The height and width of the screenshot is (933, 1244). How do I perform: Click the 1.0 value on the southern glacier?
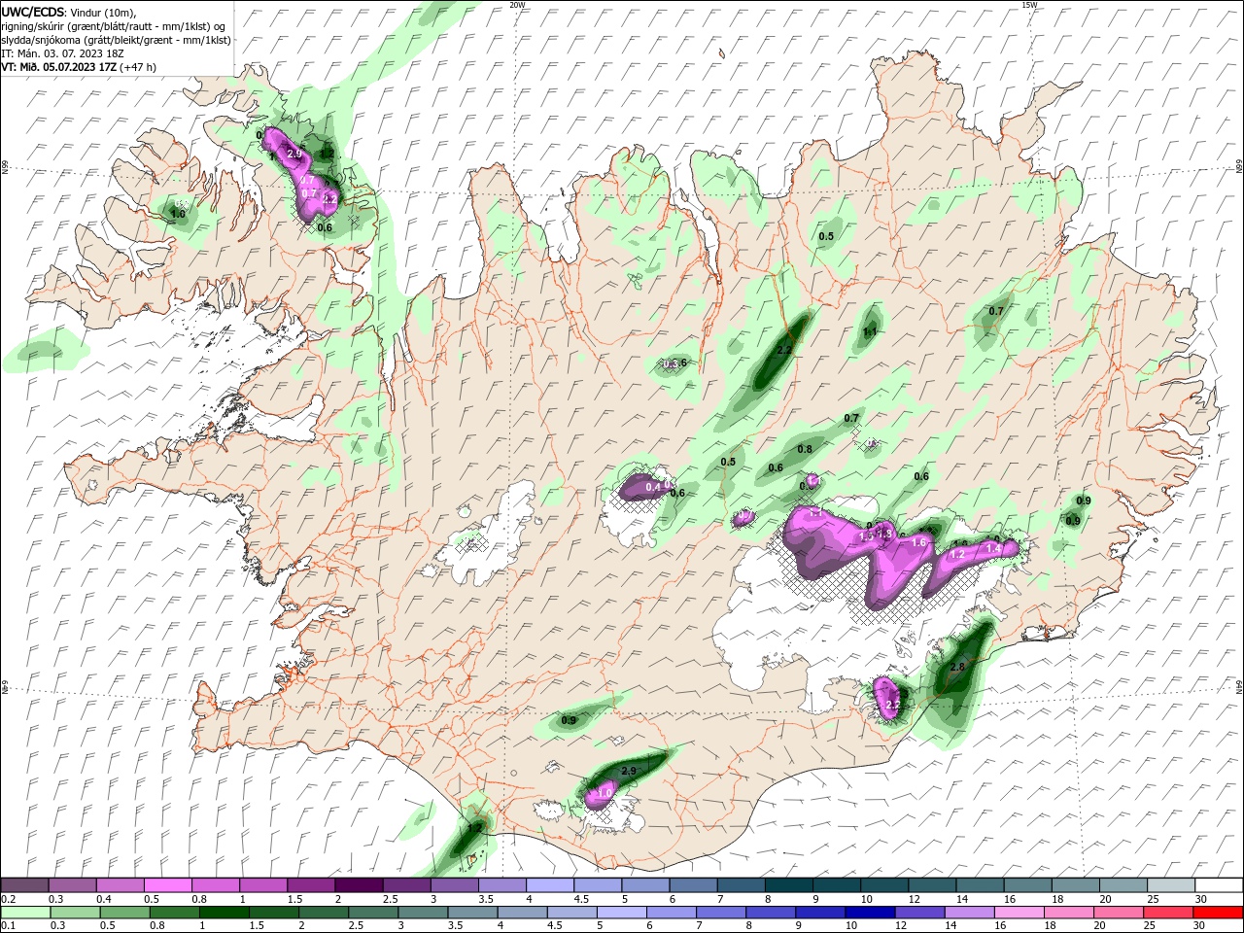[x=605, y=794]
